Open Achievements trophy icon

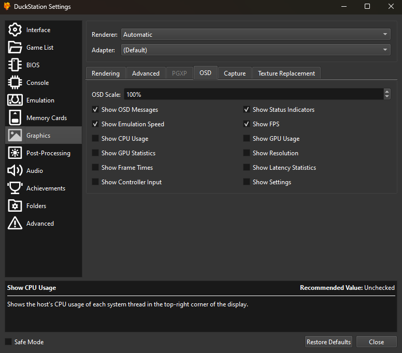(15, 188)
